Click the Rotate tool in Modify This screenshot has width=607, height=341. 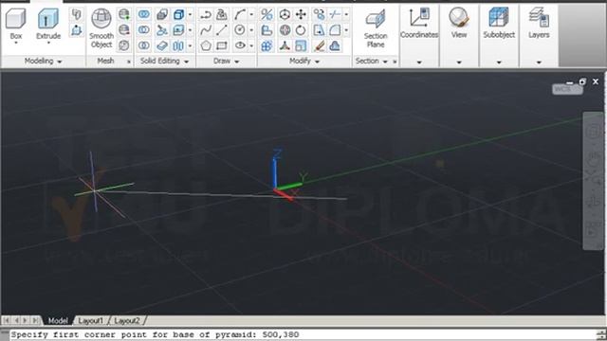[x=301, y=30]
